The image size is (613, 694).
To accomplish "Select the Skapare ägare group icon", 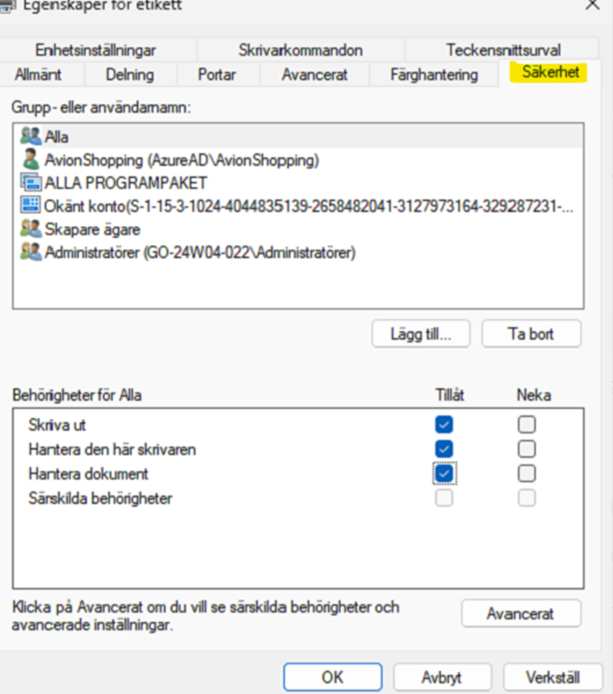I will [30, 229].
